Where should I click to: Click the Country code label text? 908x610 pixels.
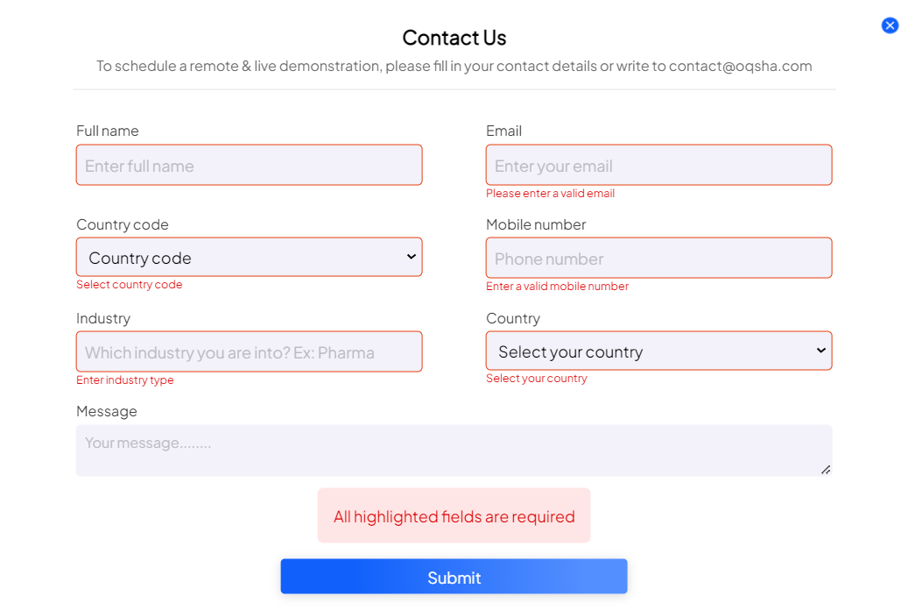click(123, 224)
